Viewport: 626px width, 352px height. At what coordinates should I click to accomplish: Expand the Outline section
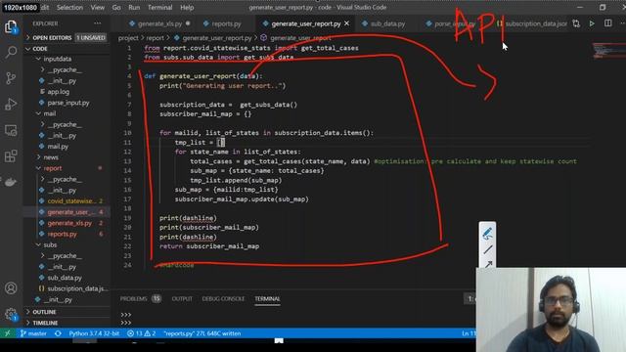tap(67, 312)
